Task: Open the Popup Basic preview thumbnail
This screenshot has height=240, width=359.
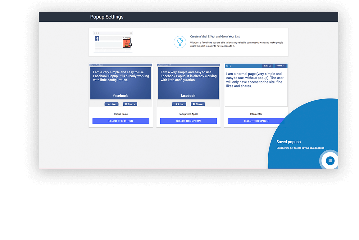Action: [121, 83]
